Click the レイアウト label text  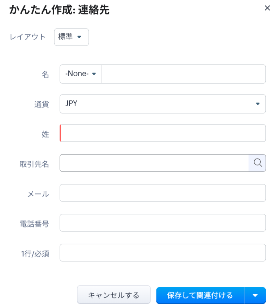pyautogui.click(x=27, y=37)
